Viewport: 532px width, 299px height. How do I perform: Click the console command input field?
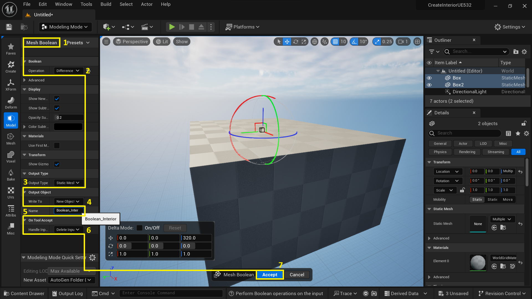tap(171, 293)
